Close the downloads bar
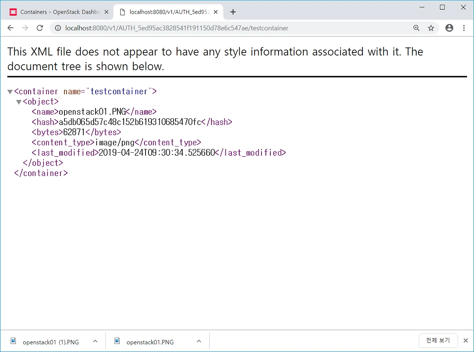The height and width of the screenshot is (352, 474). 466,341
